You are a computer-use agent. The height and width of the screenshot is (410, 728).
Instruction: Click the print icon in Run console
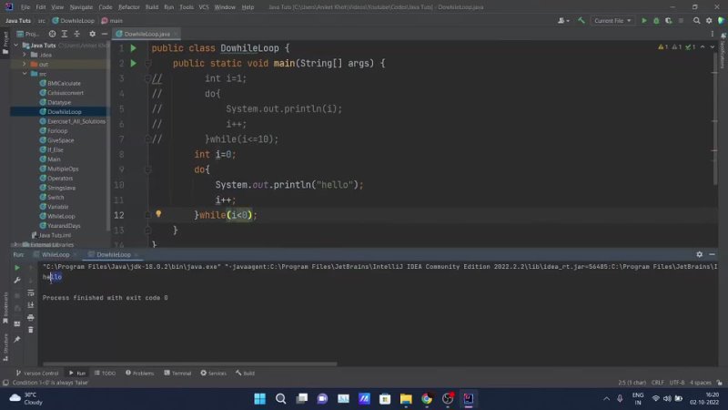31,317
